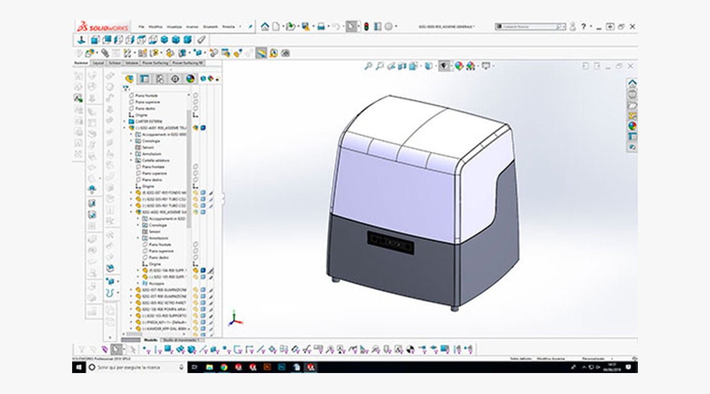
Task: Toggle display icon beside the VETRO component row
Action: click(203, 303)
